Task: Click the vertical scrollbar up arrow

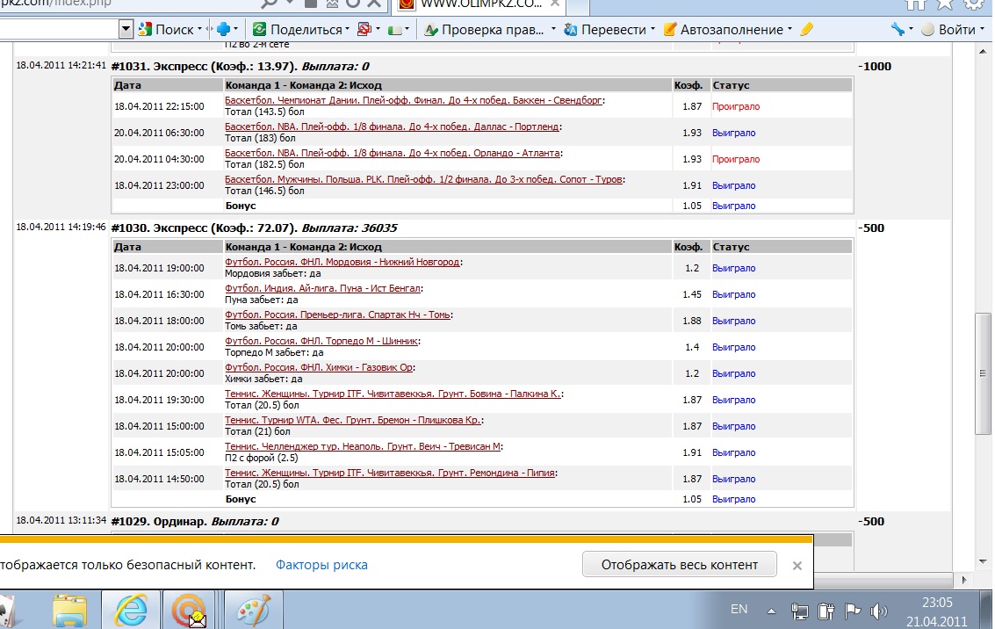Action: coord(983,52)
